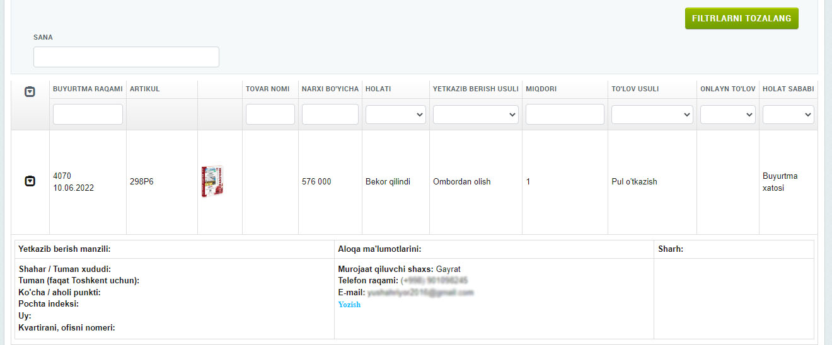Expand the To'lov Usuli dropdown

click(652, 115)
